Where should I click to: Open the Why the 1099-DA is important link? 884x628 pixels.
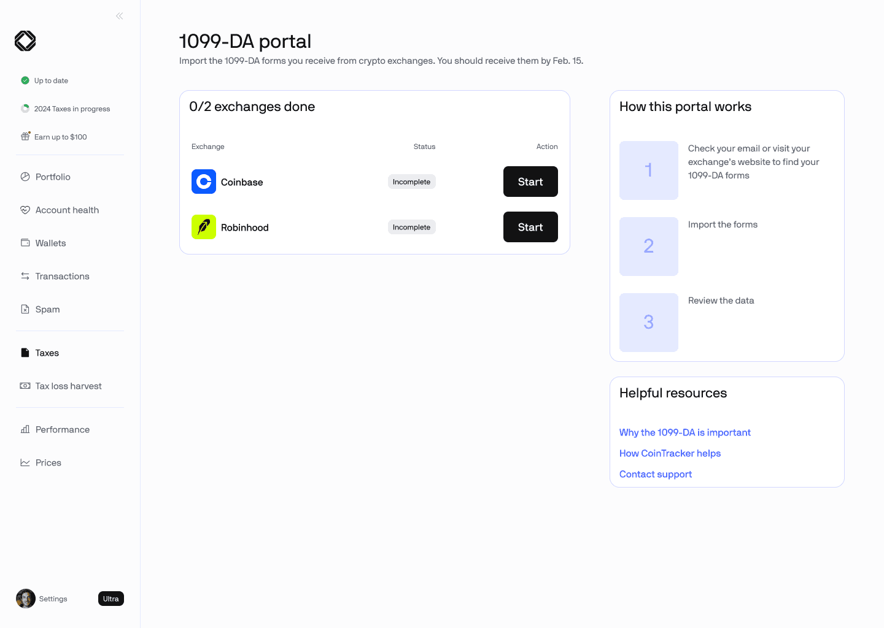point(685,432)
